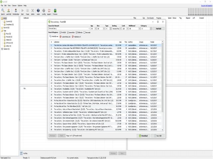Pause downloads using the Pause icon
This screenshot has height=159, width=213.
[27, 12]
